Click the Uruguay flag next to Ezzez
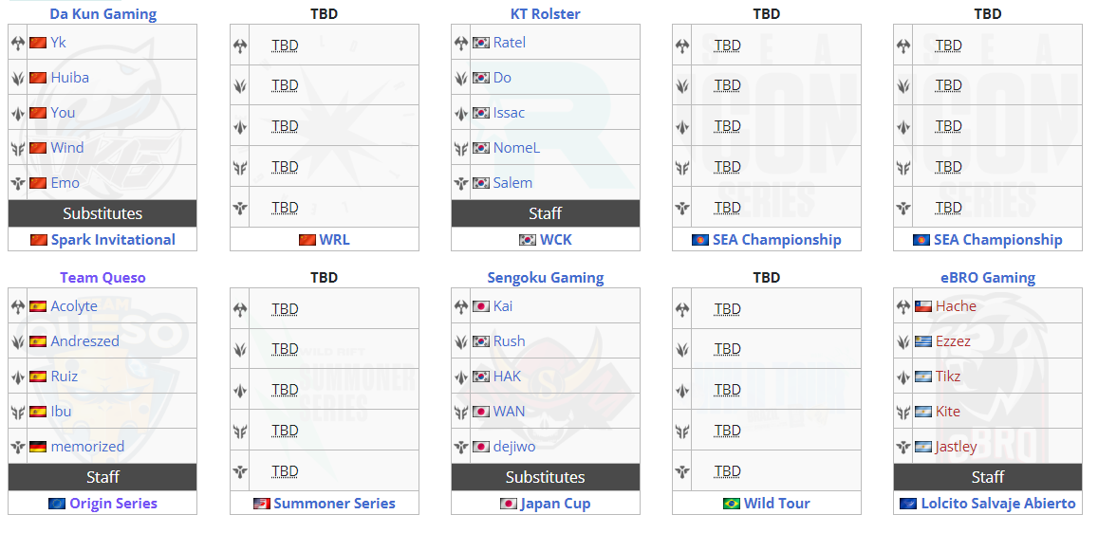The width and height of the screenshot is (1098, 533). point(923,341)
